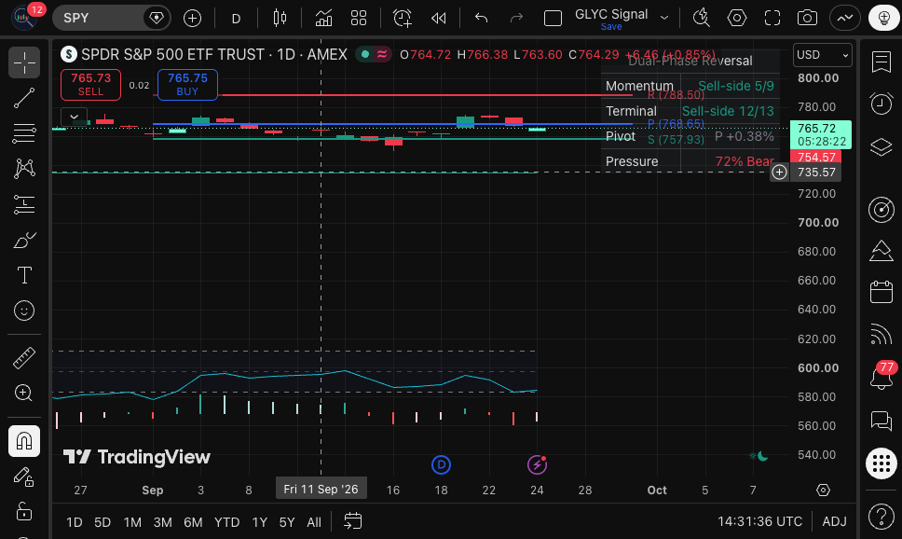Open the forecasting and measurement tools
This screenshot has height=539, width=902.
click(x=24, y=204)
